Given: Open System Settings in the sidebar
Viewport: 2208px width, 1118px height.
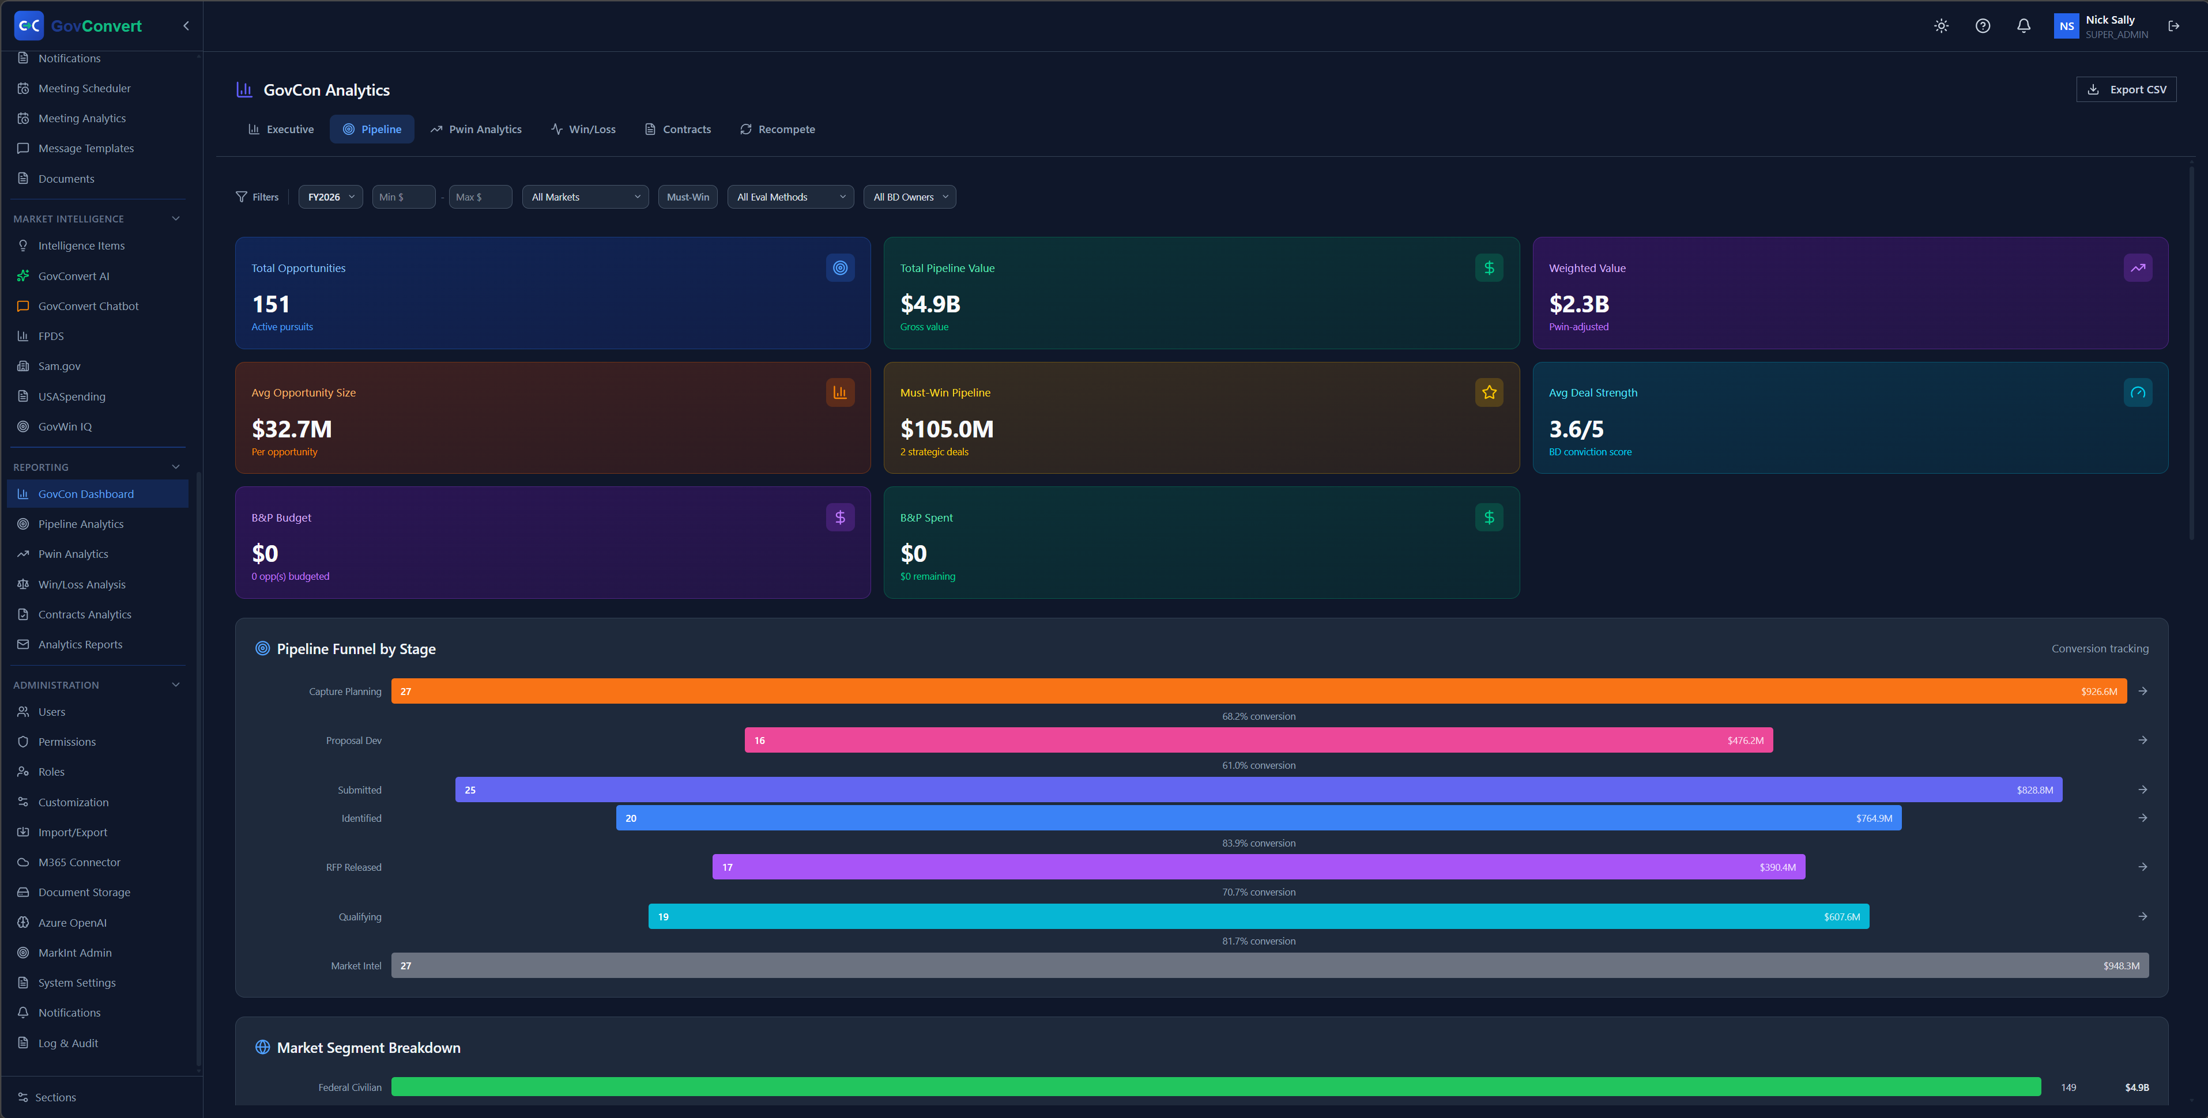Looking at the screenshot, I should point(97,983).
